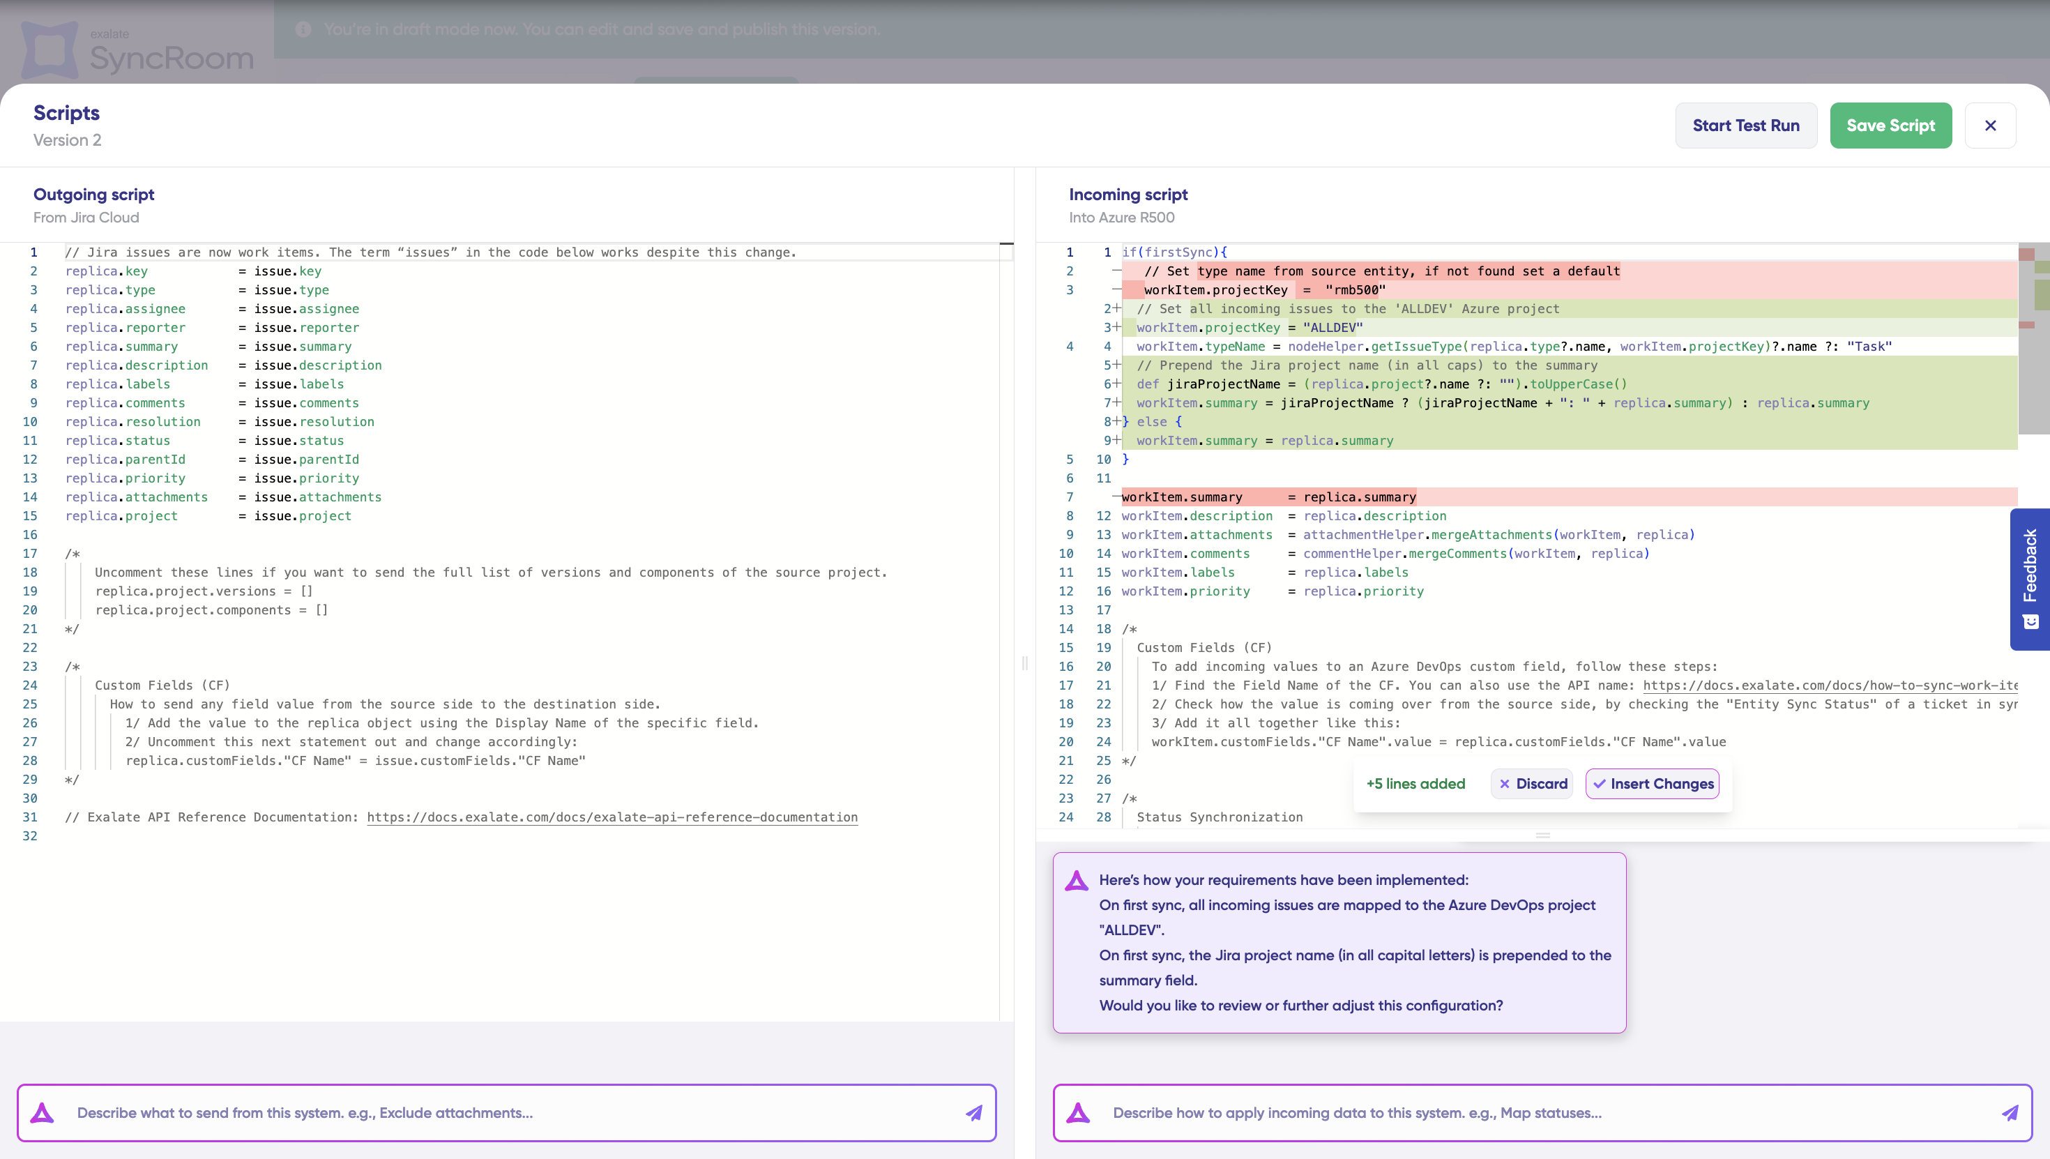Click the SyncRoom logo in the header
This screenshot has width=2050, height=1159.
137,50
